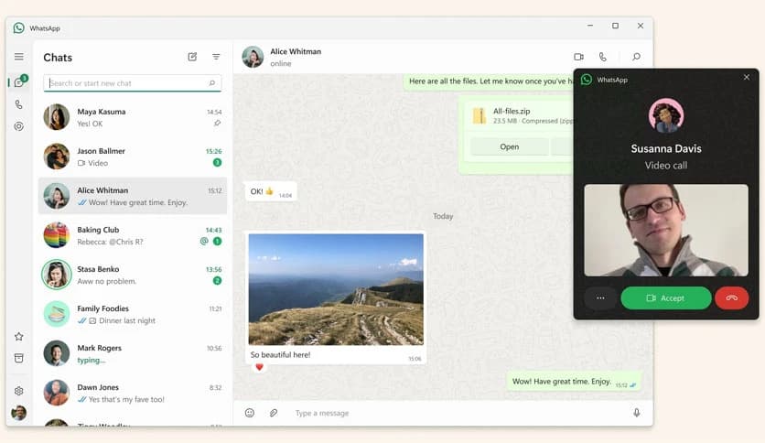The image size is (765, 443).
Task: Attach a file with the paperclip icon
Action: [x=274, y=413]
